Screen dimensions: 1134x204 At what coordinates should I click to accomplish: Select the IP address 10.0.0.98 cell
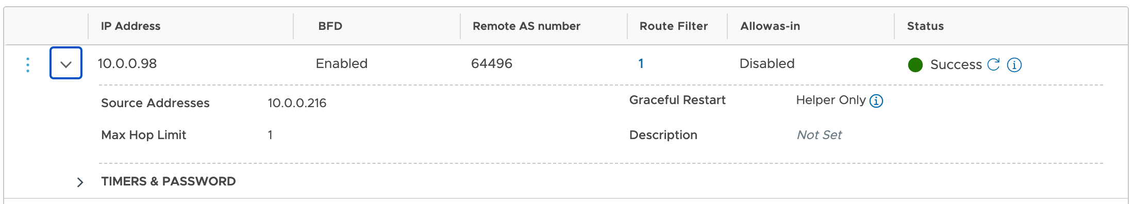point(127,63)
